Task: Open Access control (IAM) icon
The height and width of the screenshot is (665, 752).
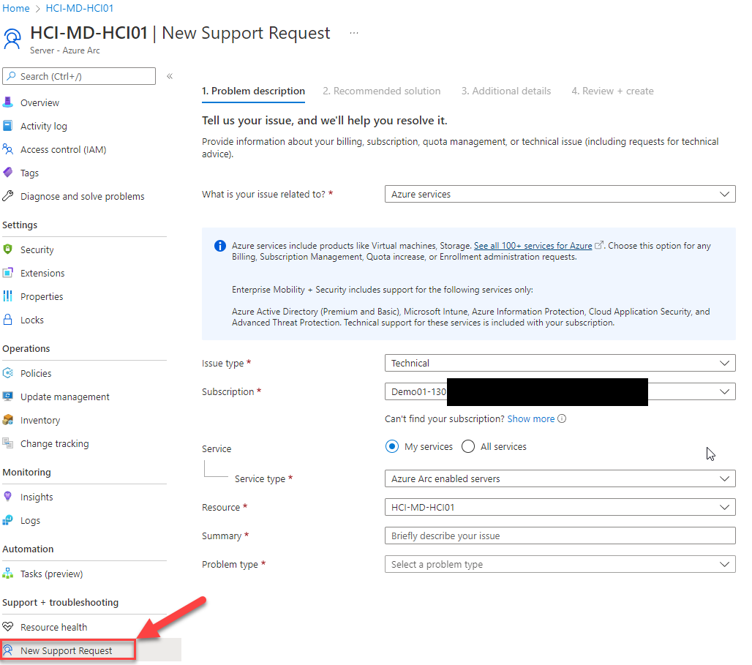Action: coord(7,149)
